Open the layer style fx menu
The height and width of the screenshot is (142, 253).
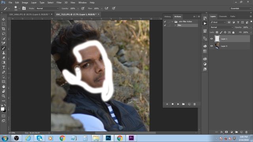pos(221,132)
